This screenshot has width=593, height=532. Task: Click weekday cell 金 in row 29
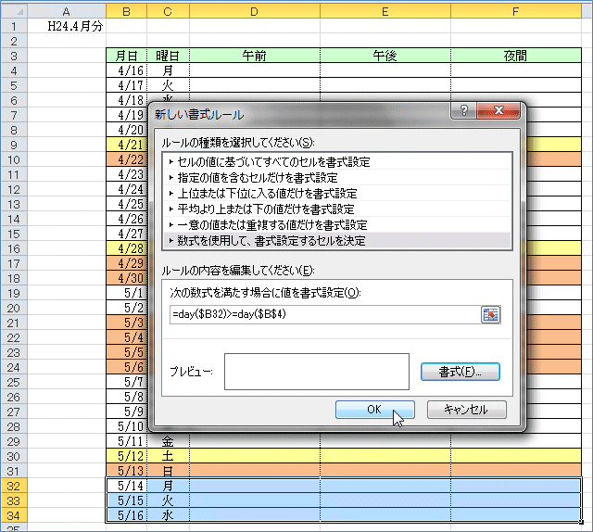coord(168,441)
